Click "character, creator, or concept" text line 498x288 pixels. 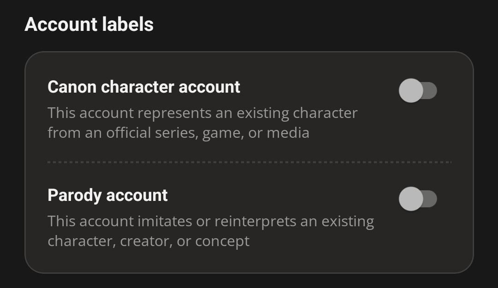coord(148,241)
